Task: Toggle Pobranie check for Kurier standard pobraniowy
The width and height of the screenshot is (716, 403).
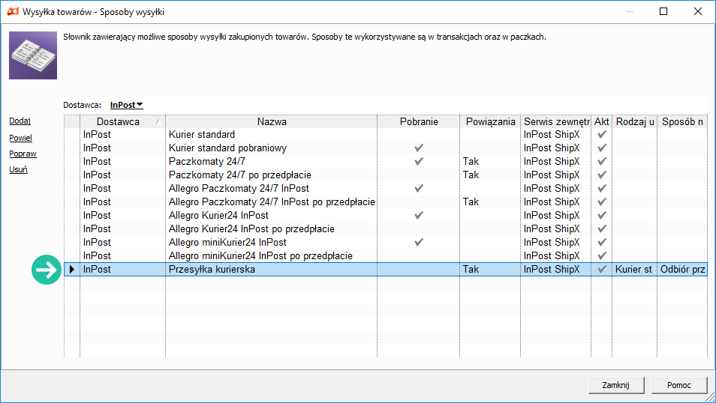Action: (419, 148)
